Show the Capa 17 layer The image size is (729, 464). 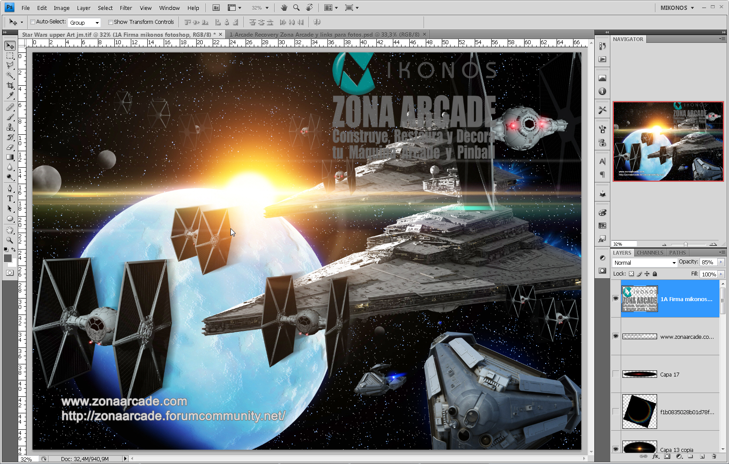616,374
